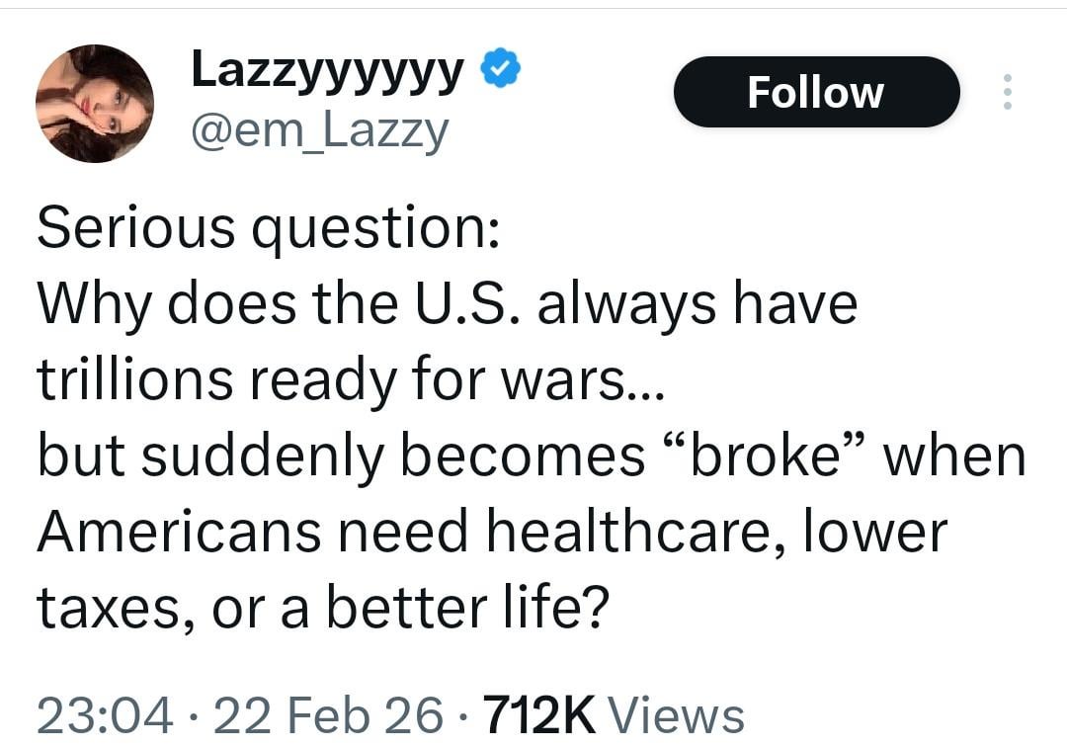Click the "Serious question:" line
Viewport: 1067px width, 747px height.
pos(269,229)
